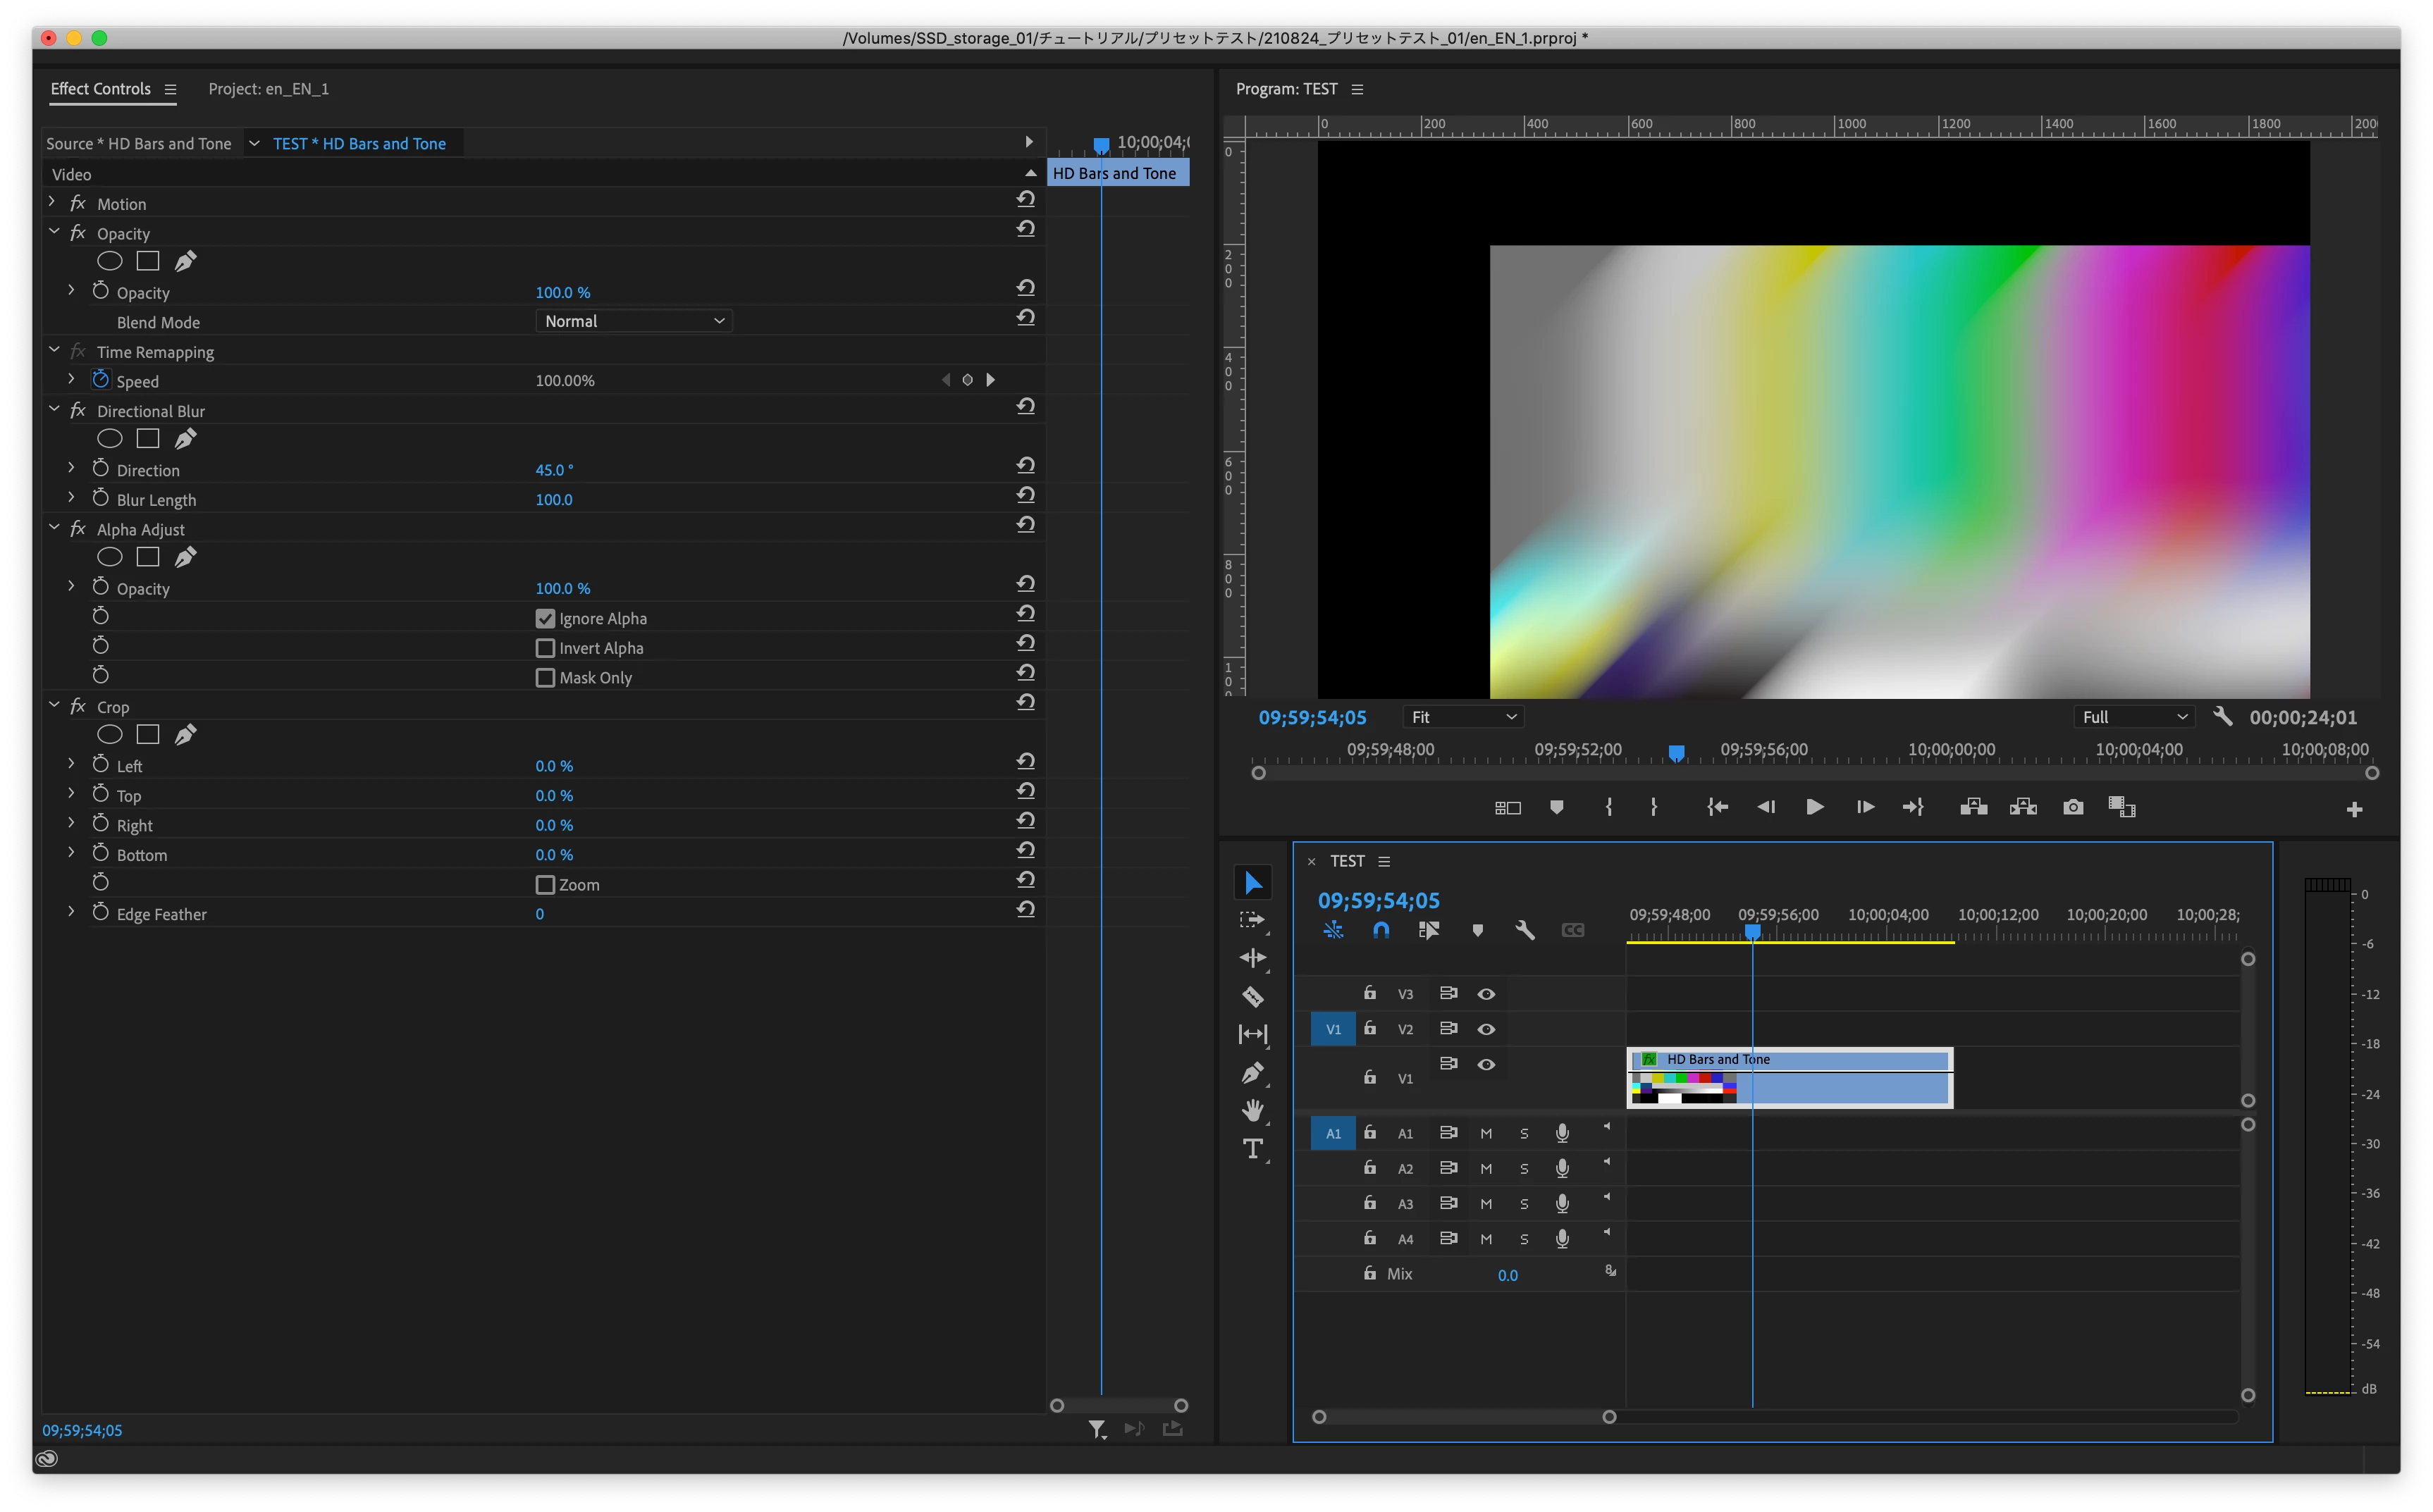Uncheck the Ignore Alpha checkbox
The image size is (2433, 1512).
(546, 618)
